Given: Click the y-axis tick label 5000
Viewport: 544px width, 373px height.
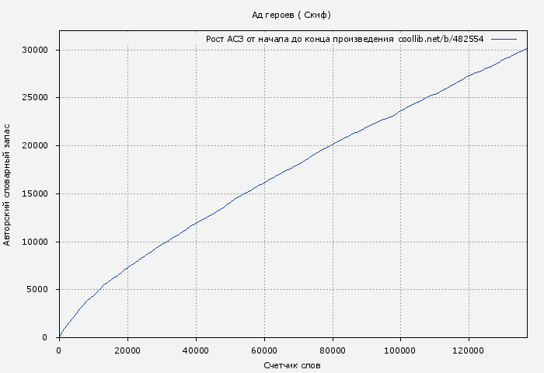Looking at the screenshot, I should (x=38, y=290).
